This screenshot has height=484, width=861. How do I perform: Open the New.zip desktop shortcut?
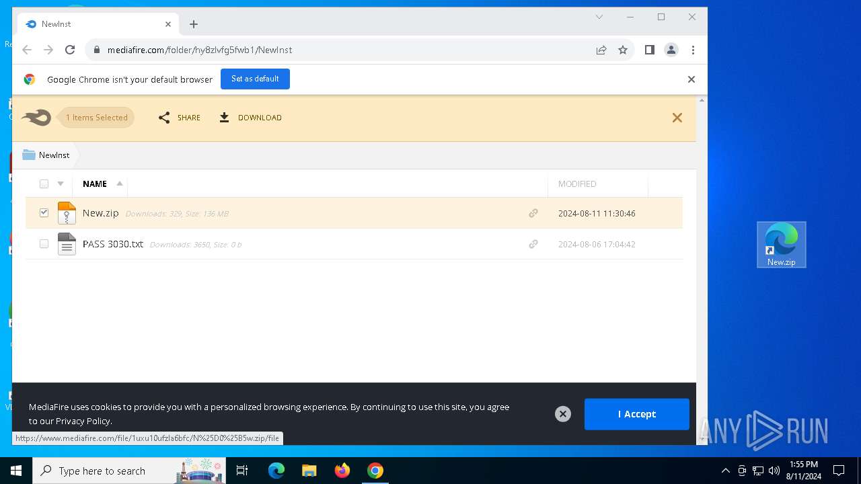pyautogui.click(x=782, y=245)
